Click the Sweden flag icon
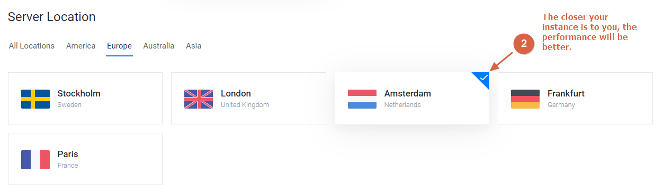The image size is (663, 194). click(x=35, y=99)
